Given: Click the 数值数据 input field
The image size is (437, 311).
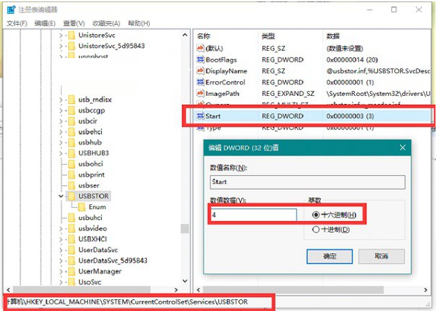Looking at the screenshot, I should click(252, 215).
